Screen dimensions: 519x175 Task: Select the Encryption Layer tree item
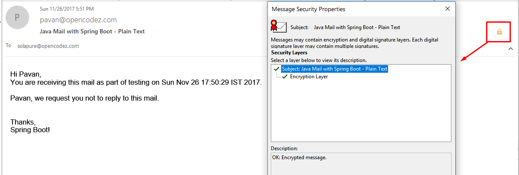coord(309,77)
